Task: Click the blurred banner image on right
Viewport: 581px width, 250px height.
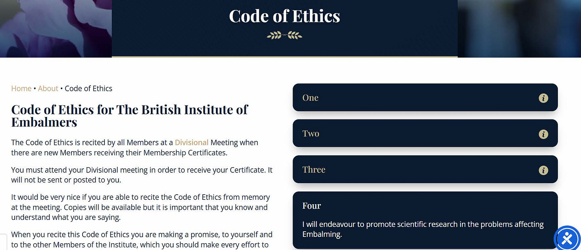Action: tap(519, 28)
